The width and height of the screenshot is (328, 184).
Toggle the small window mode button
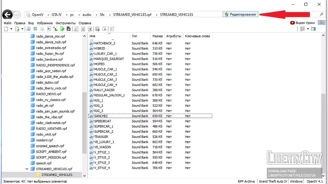click(322, 23)
